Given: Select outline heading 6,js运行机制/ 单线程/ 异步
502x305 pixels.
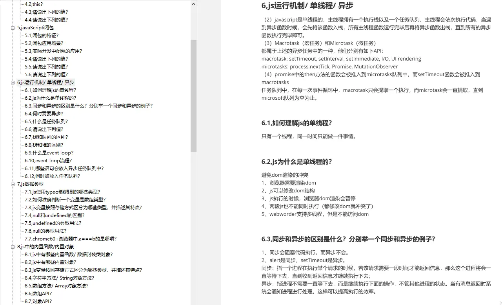Looking at the screenshot, I should [x=45, y=83].
